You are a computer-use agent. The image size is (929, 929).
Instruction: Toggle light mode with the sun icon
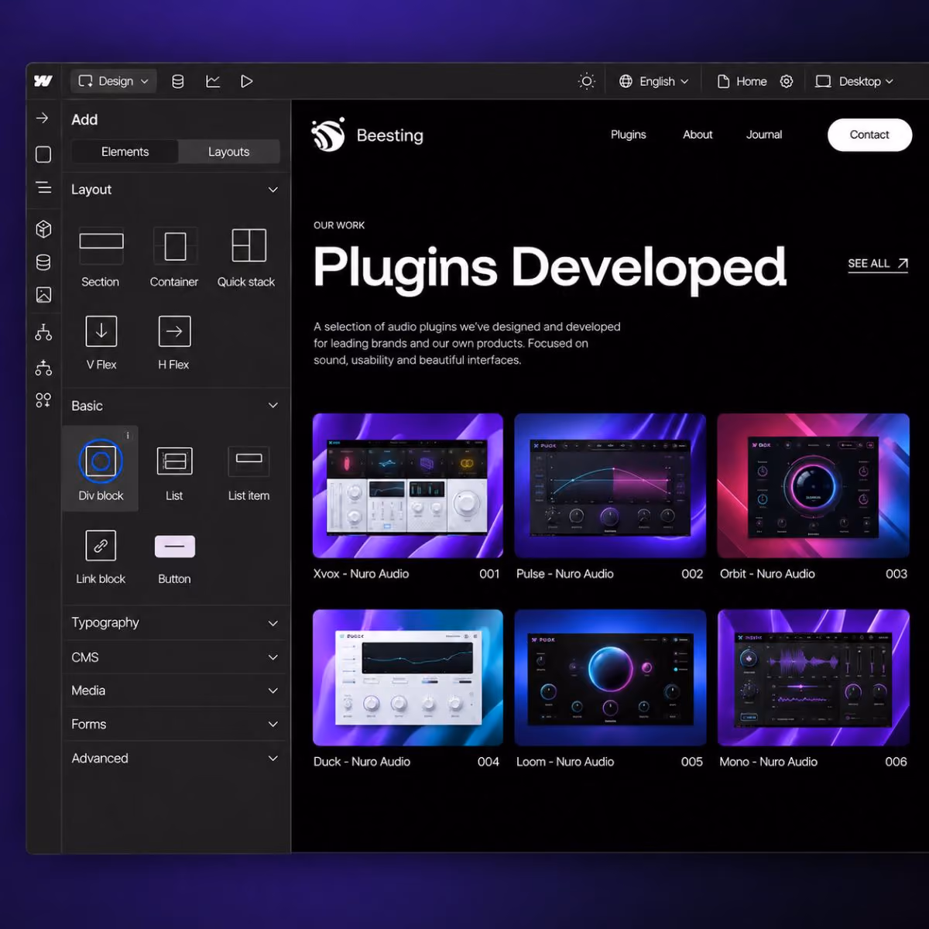click(x=587, y=81)
